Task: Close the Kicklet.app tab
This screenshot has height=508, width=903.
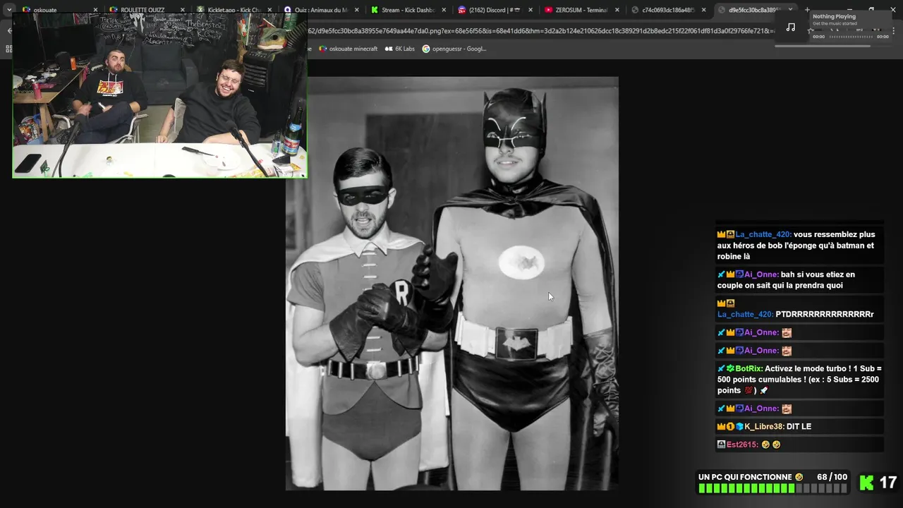Action: 269,10
